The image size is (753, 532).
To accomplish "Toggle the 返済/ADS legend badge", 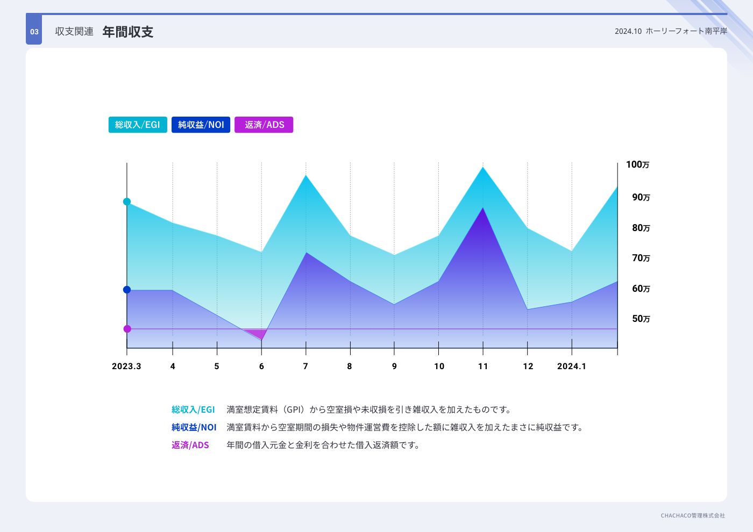I will pos(264,125).
